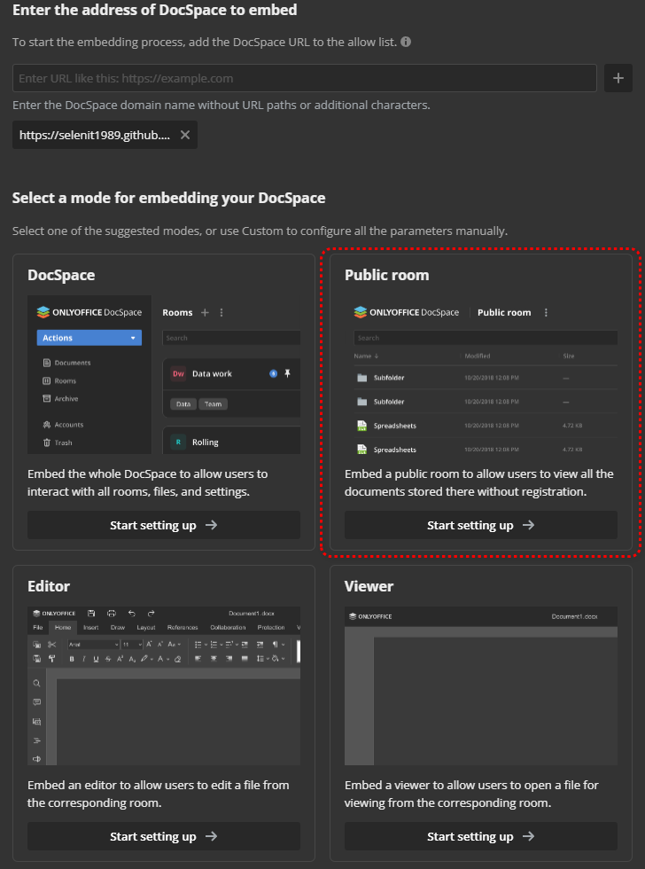This screenshot has height=869, width=645.
Task: Click the Size column header
Action: click(x=569, y=356)
